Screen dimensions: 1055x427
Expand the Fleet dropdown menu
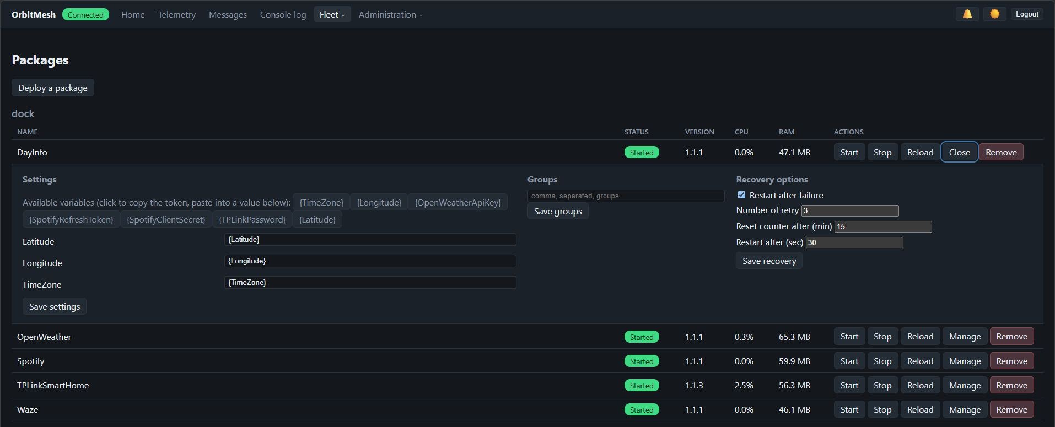[332, 14]
